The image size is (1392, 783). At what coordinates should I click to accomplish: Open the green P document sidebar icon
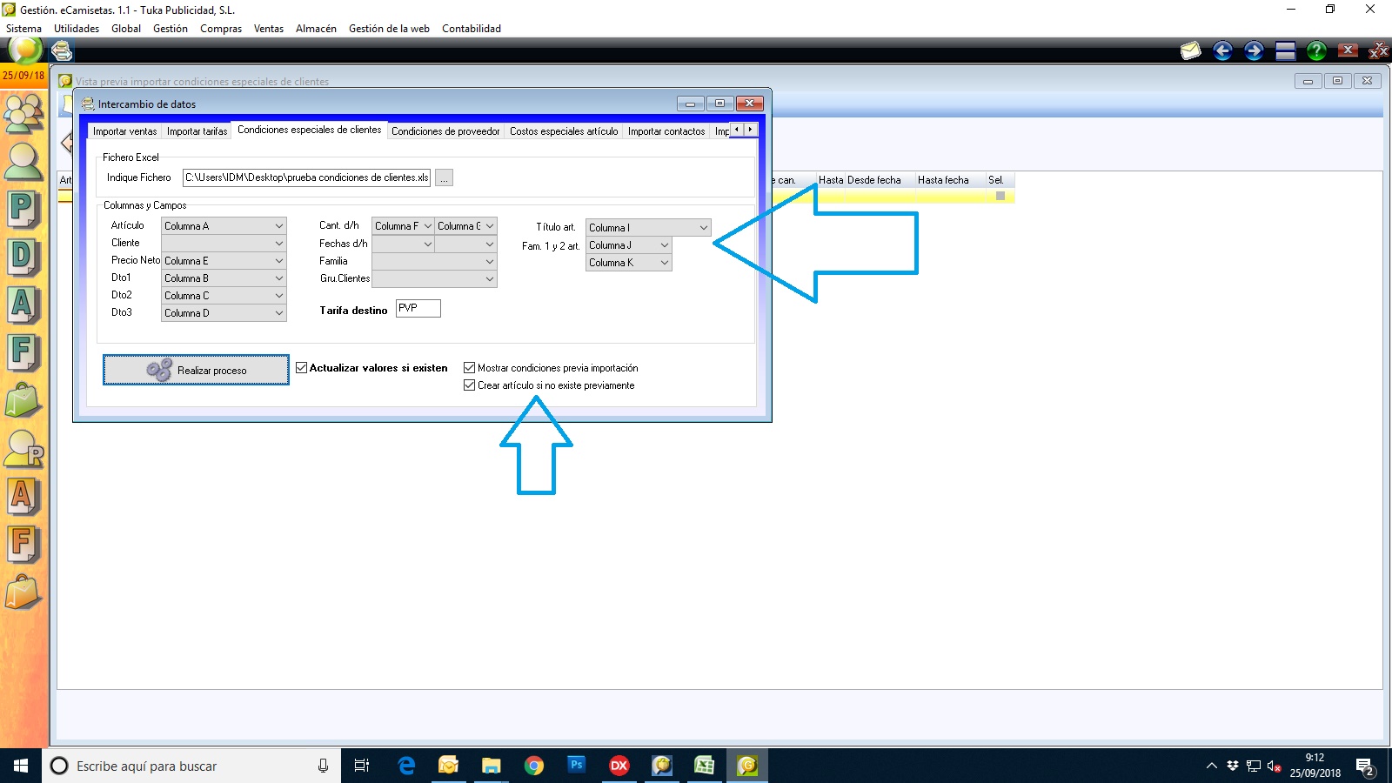23,210
